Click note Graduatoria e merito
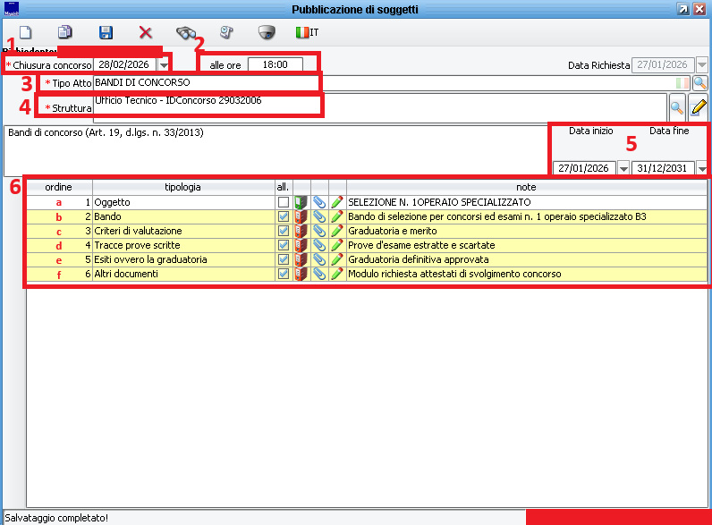The image size is (712, 525). point(393,231)
